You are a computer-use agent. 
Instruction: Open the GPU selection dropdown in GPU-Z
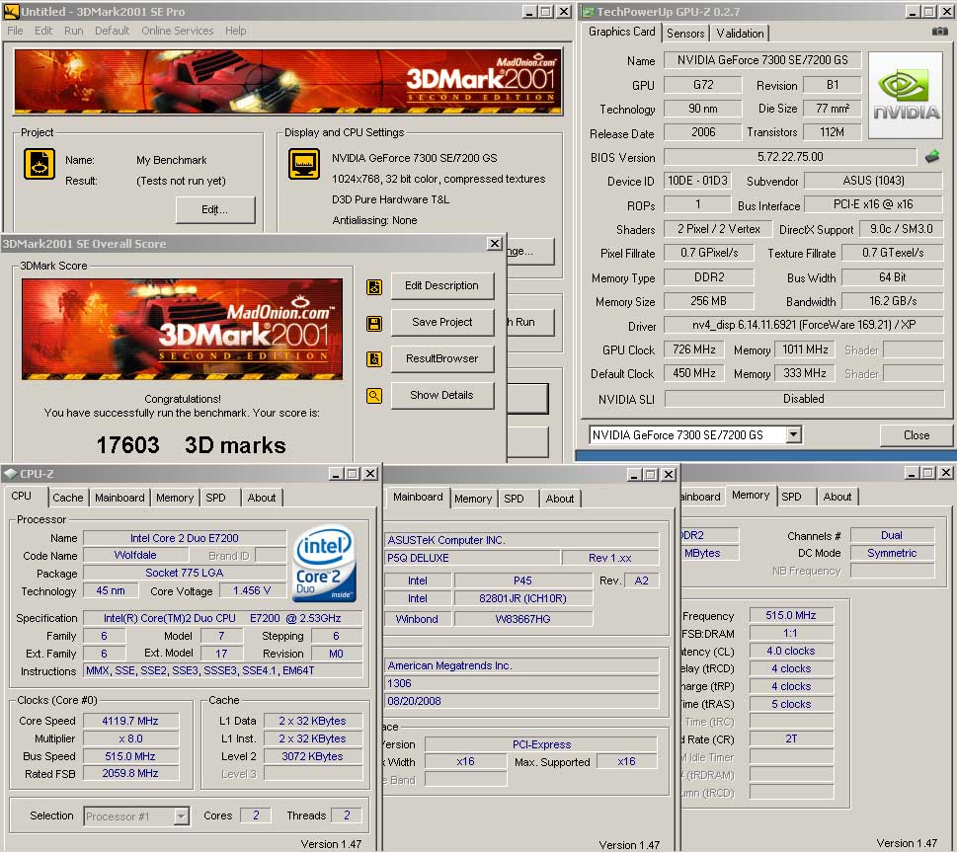click(x=793, y=435)
